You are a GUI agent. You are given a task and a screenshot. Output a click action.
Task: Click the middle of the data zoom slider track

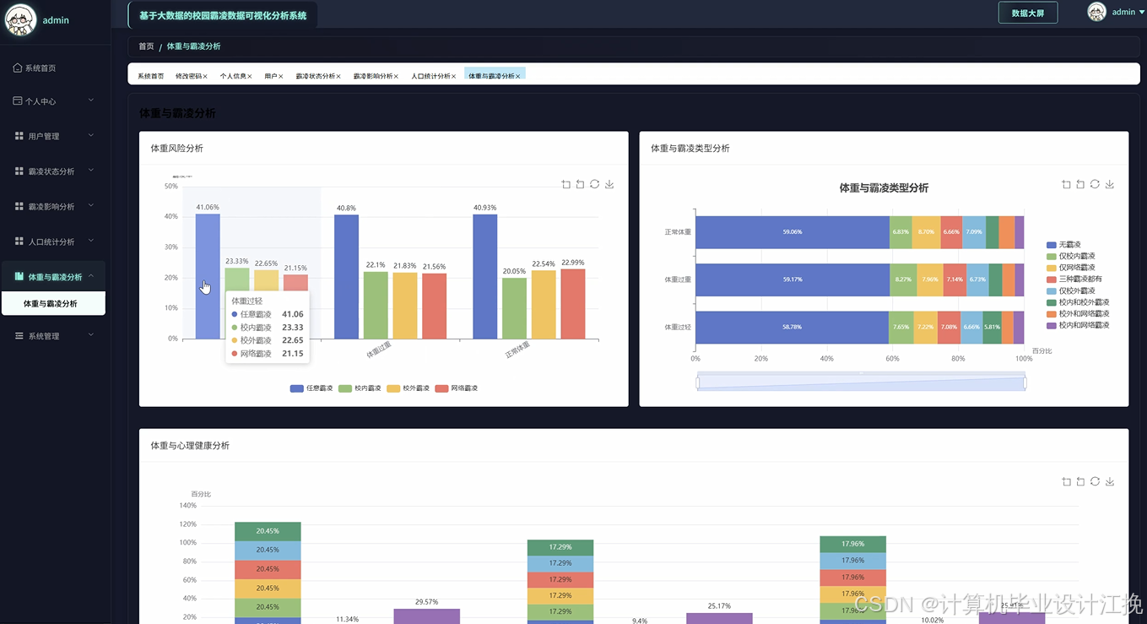point(861,383)
